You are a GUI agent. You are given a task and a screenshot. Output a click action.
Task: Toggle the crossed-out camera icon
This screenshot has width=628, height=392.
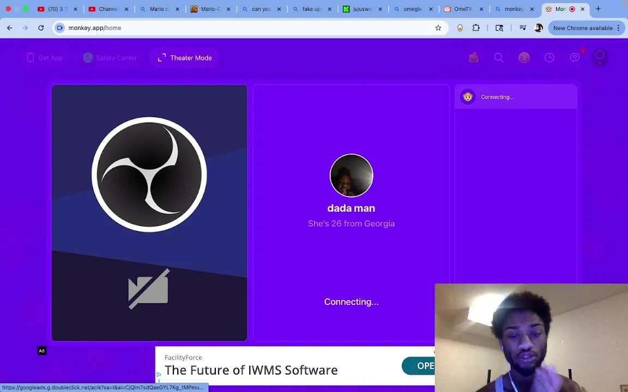coord(149,289)
